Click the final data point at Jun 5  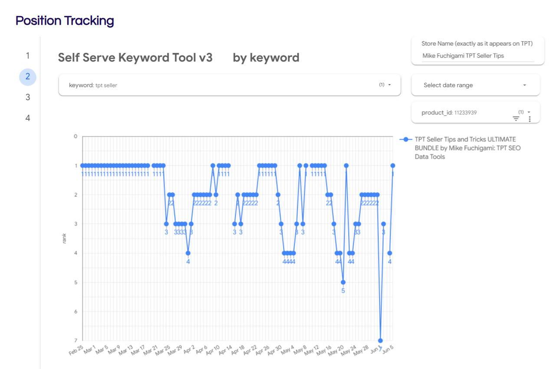pos(393,165)
